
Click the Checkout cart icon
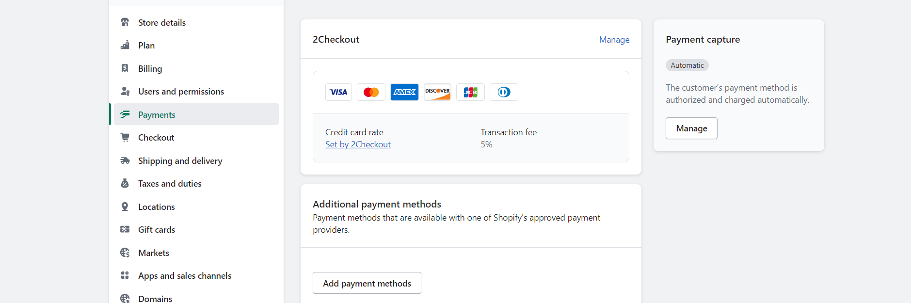125,137
